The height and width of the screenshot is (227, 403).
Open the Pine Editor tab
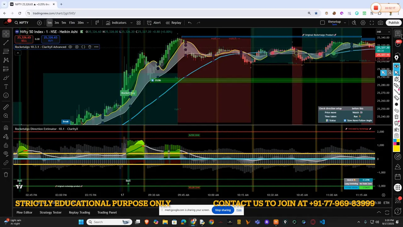[24, 212]
